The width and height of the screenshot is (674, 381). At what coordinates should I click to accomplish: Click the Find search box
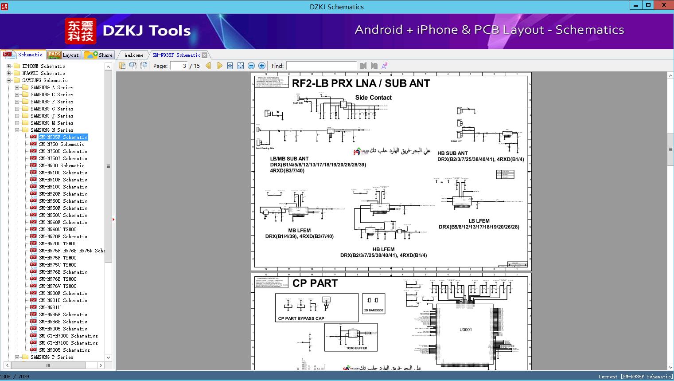(321, 66)
